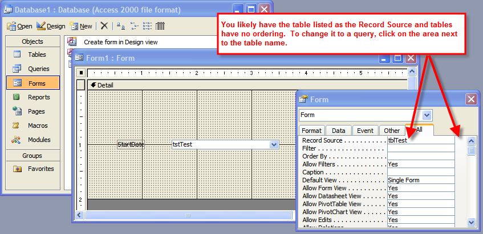Switch to Large Icons view
The height and width of the screenshot is (234, 483).
(121, 26)
